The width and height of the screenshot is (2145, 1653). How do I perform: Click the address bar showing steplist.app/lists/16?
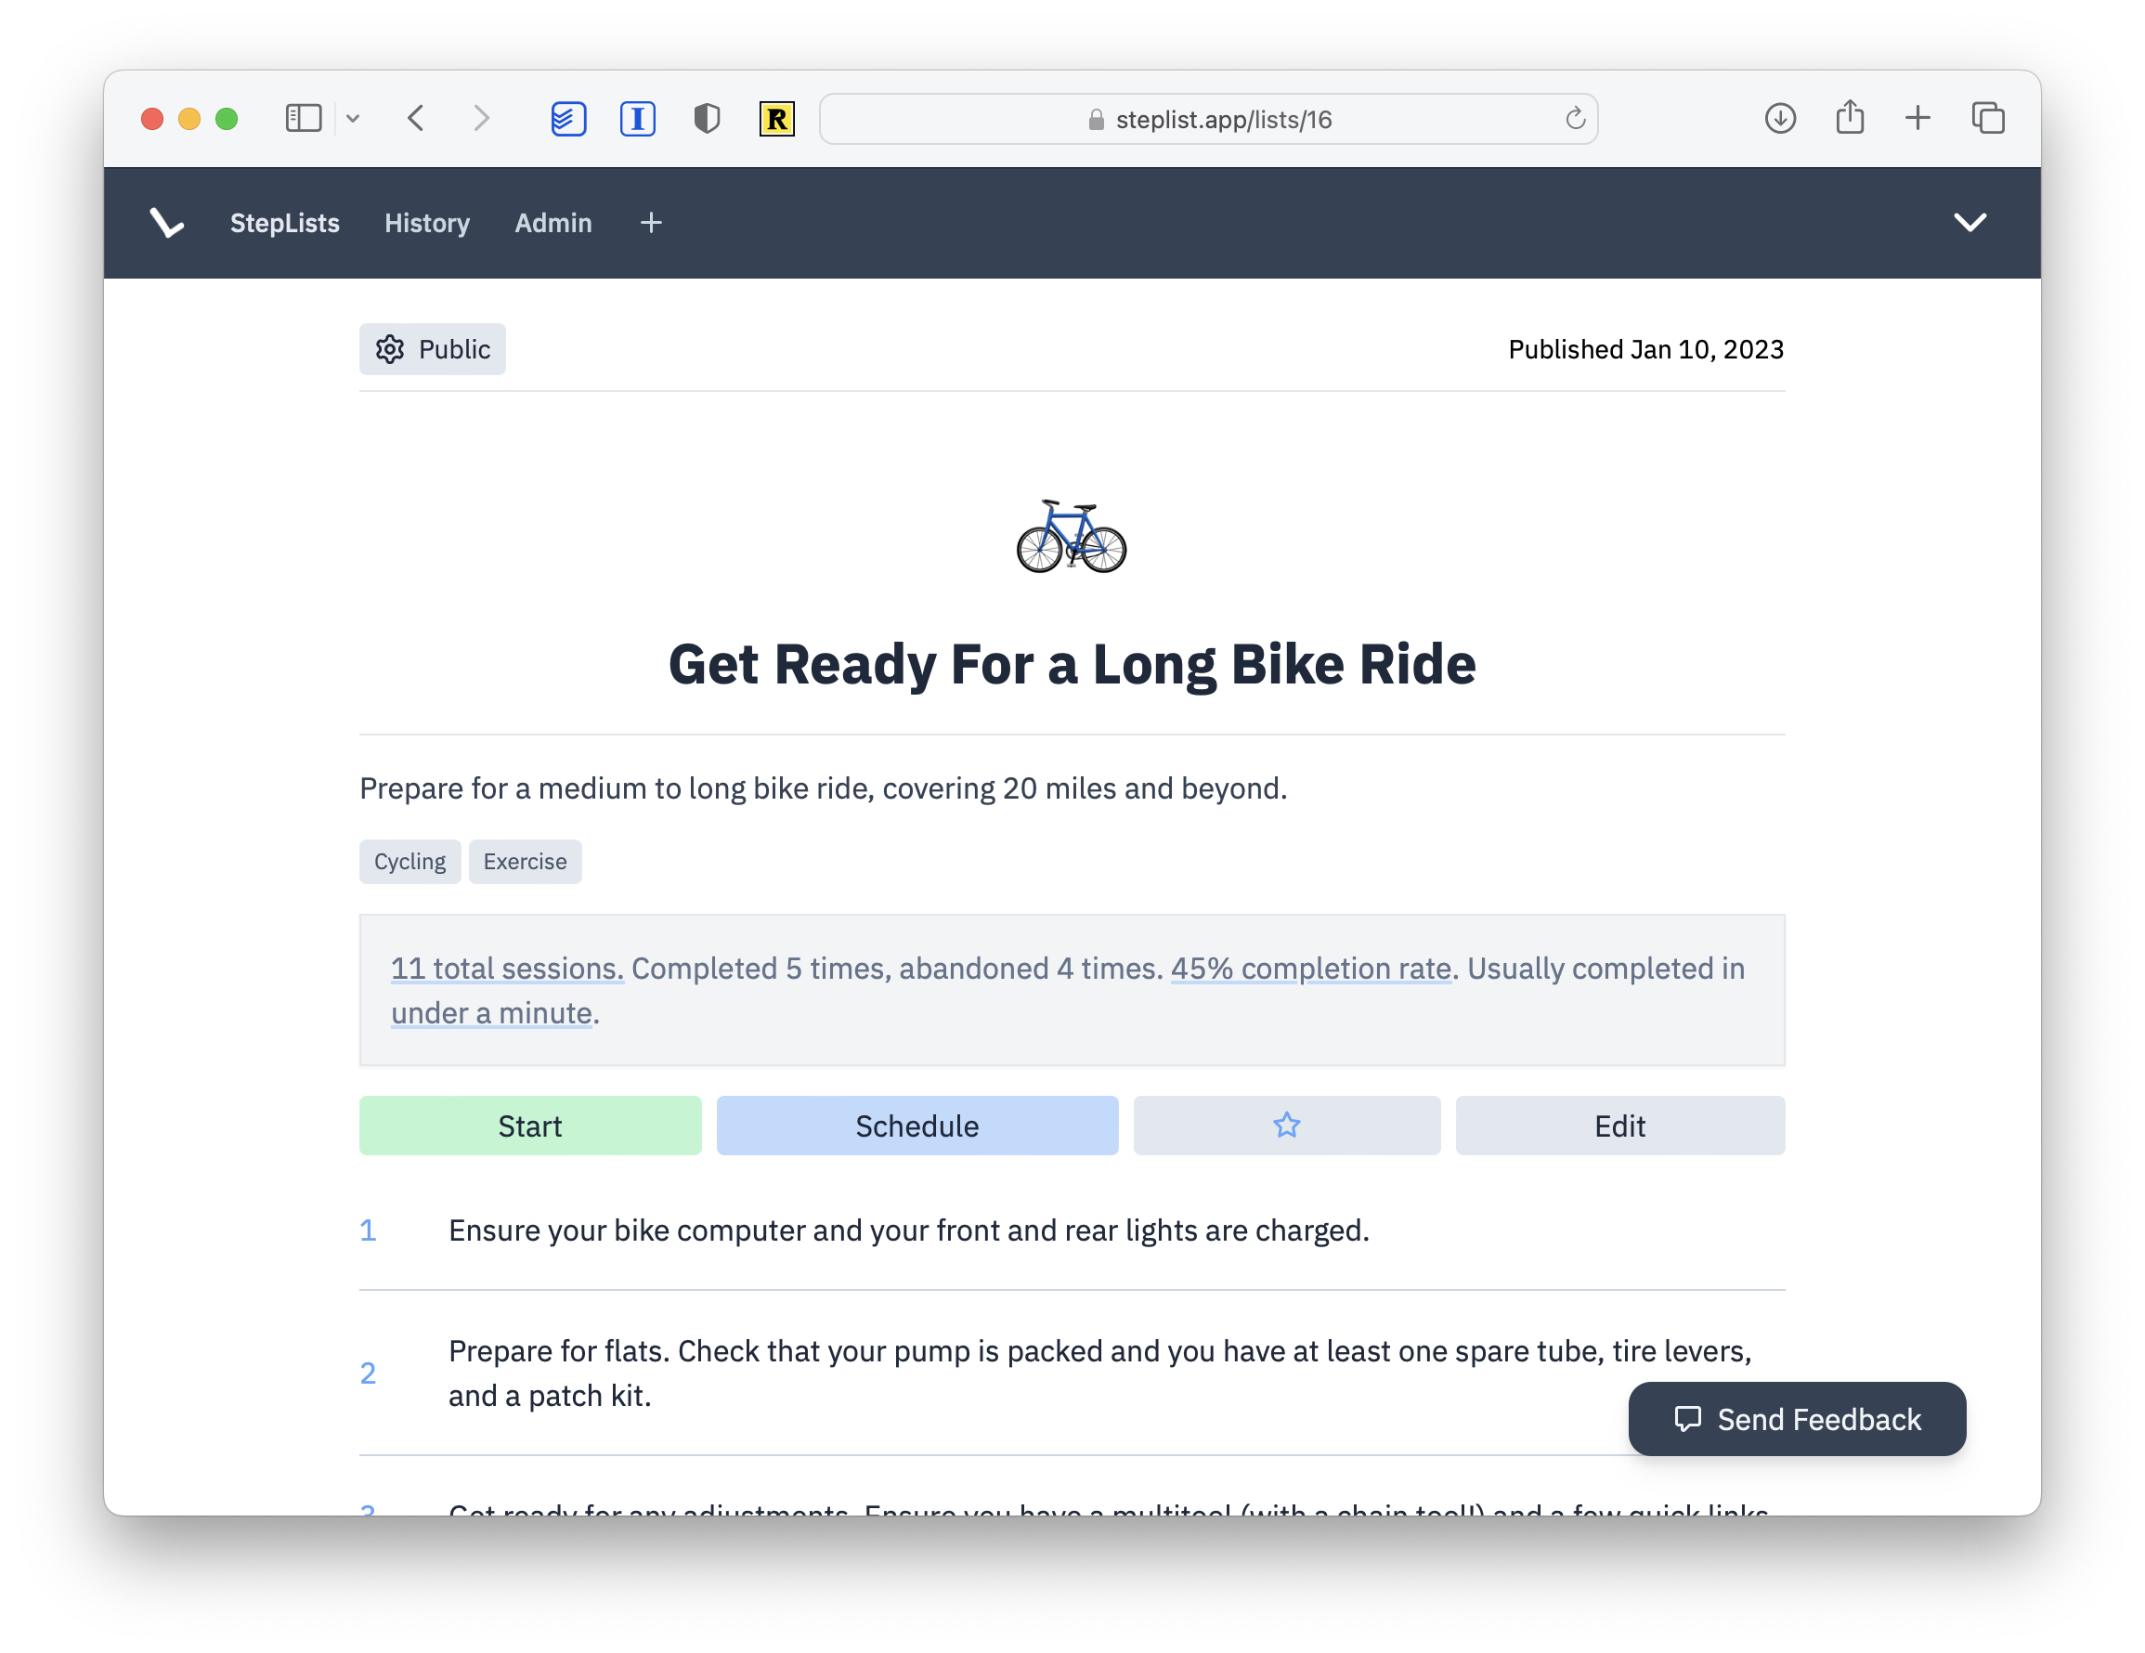(1208, 118)
